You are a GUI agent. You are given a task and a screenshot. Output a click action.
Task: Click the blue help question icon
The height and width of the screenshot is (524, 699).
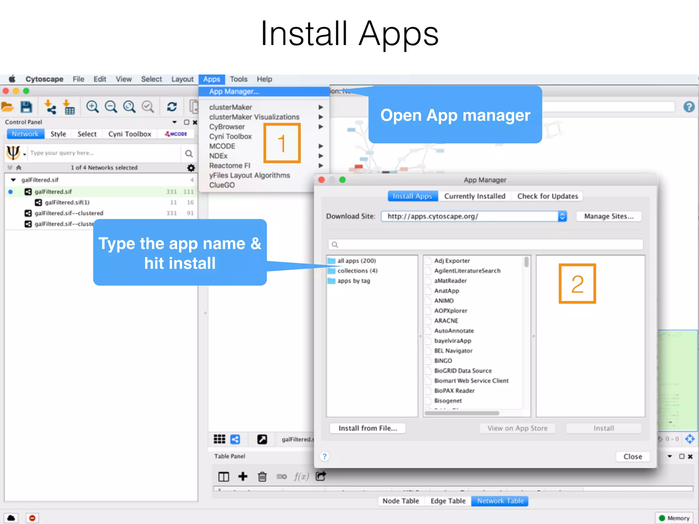689,107
